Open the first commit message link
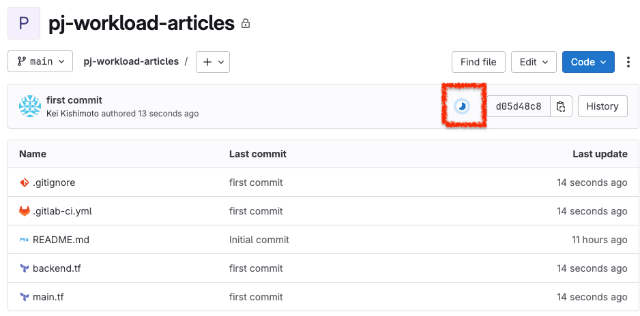This screenshot has height=316, width=640. click(x=74, y=100)
